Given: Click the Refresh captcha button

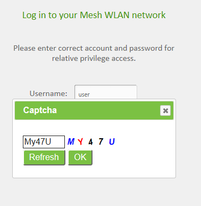Looking at the screenshot, I should click(x=44, y=157).
